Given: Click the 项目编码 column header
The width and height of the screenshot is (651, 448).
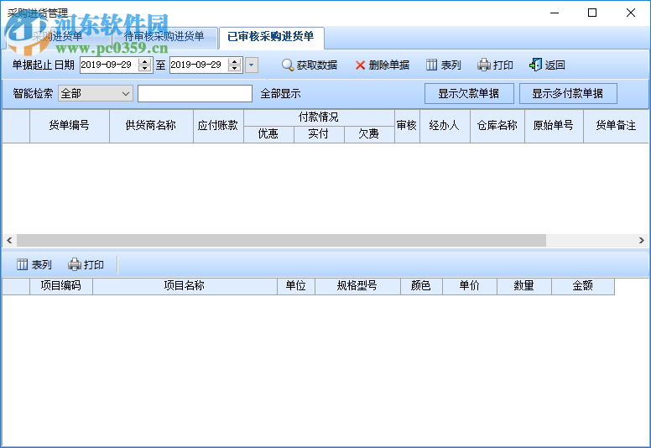Looking at the screenshot, I should coord(61,286).
